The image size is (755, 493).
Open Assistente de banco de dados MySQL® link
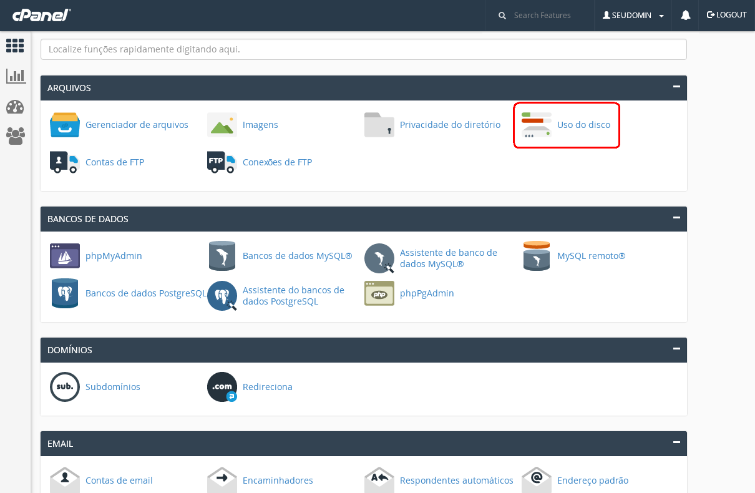pyautogui.click(x=449, y=258)
